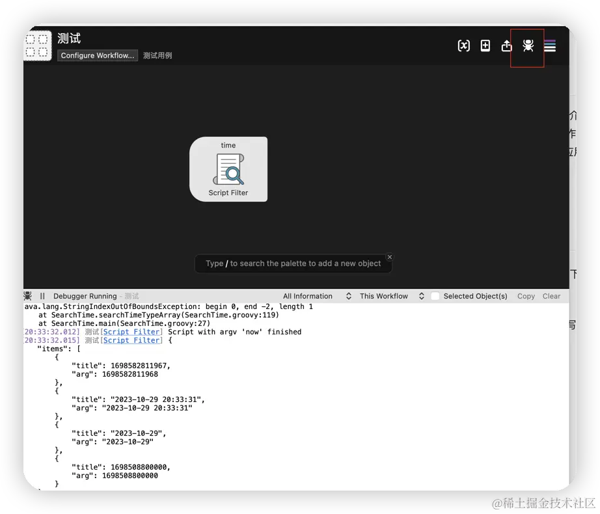Toggle the debugger bug icon in toolbar
The height and width of the screenshot is (514, 600).
click(528, 46)
